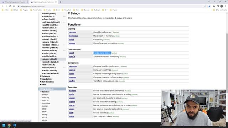The image size is (228, 128).
Task: Open the strcoll function link in table
Action: 72,74
